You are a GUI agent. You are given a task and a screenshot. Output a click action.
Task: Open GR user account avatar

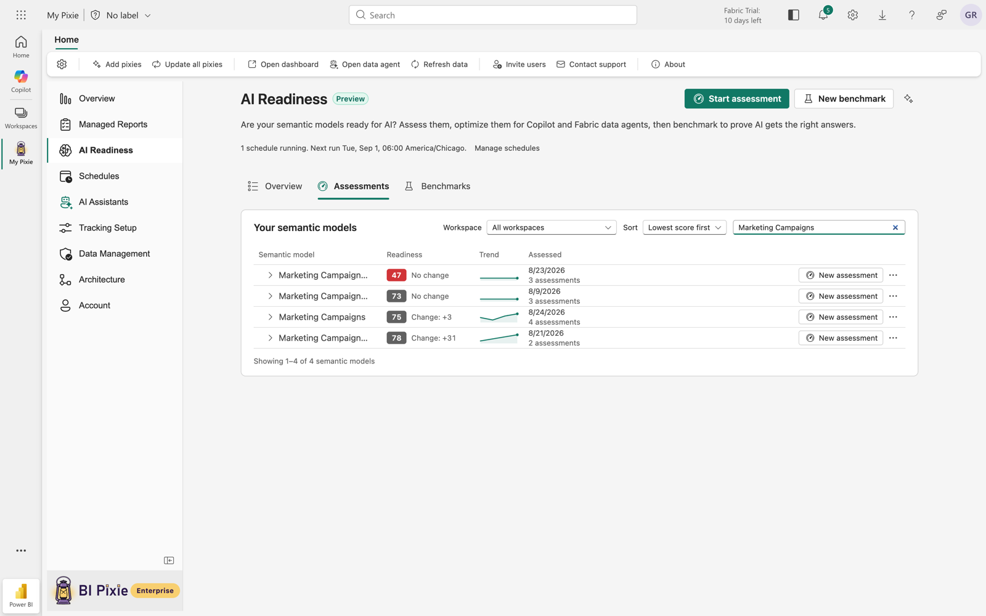(971, 15)
